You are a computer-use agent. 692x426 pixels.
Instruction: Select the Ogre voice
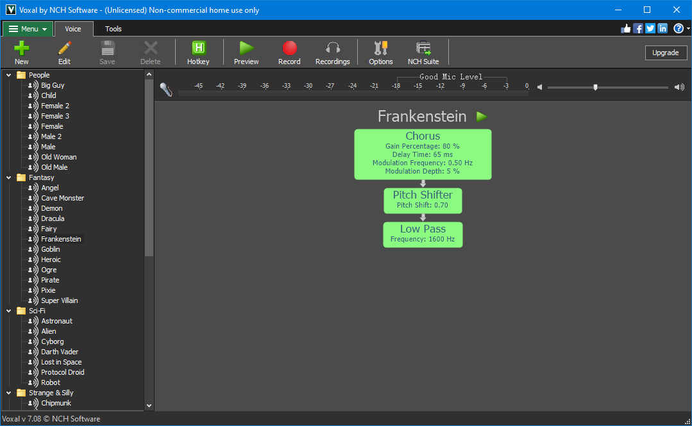point(49,270)
